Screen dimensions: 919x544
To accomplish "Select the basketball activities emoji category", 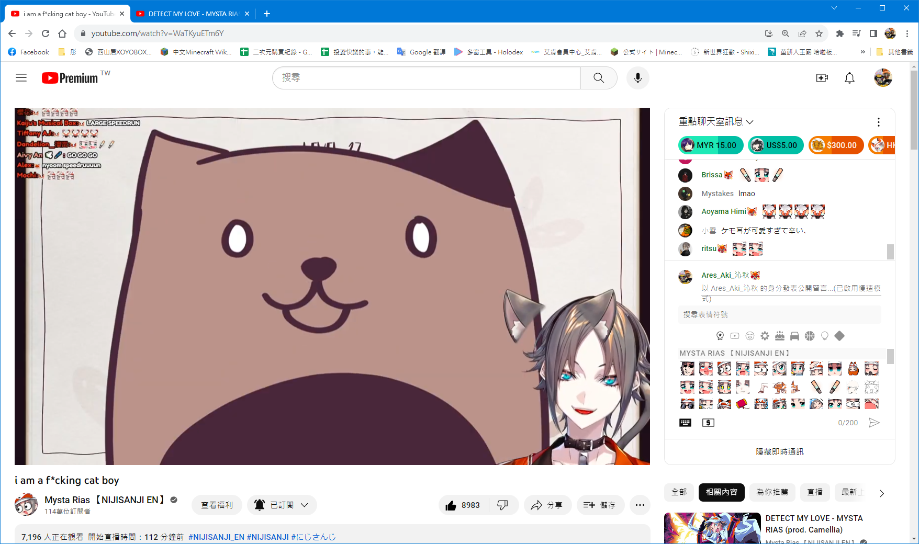I will 810,336.
